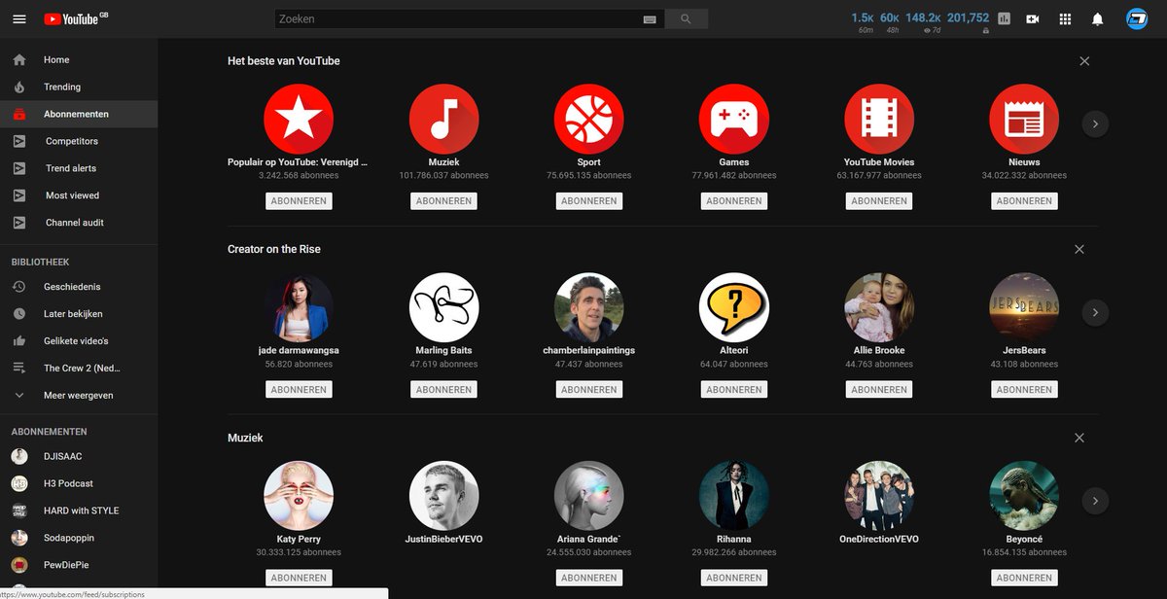Image resolution: width=1167 pixels, height=599 pixels.
Task: Click the Nieuws newspaper channel icon
Action: (1024, 119)
